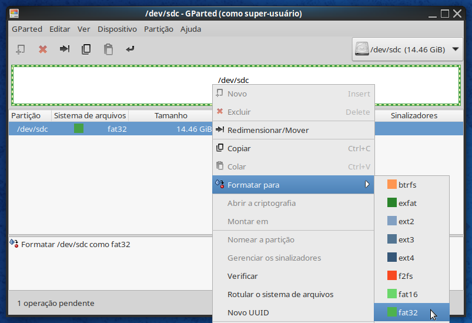472x323 pixels.
Task: Click the New partition toolbar icon
Action: pyautogui.click(x=20, y=49)
